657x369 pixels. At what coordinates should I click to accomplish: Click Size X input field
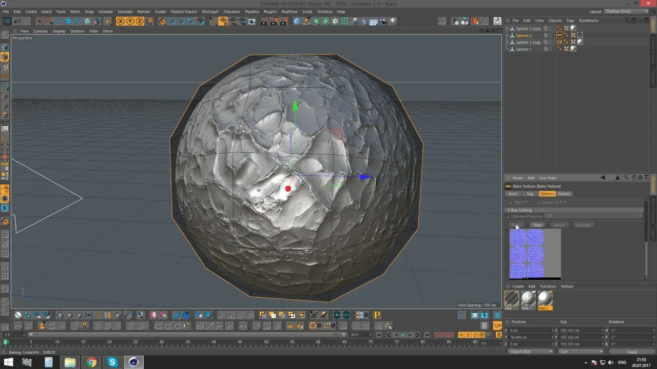click(580, 331)
